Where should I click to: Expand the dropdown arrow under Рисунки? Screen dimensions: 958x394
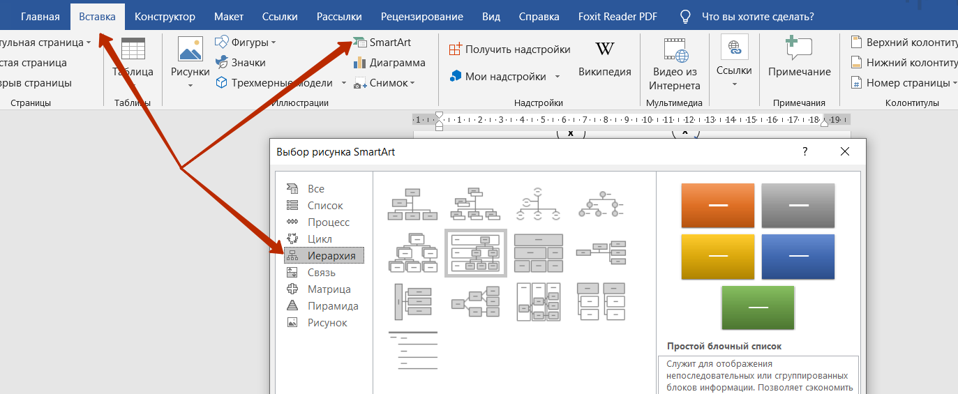(x=190, y=86)
